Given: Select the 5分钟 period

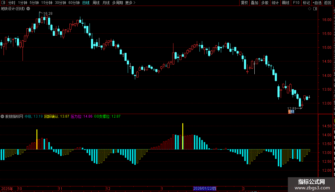Looking at the screenshot, I should (x=34, y=3).
